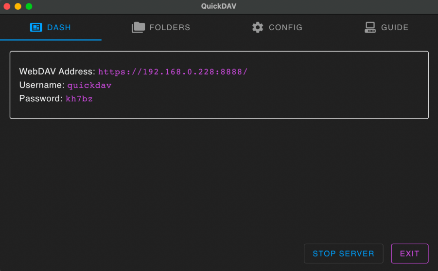Image resolution: width=438 pixels, height=271 pixels.
Task: Click the DASH dashboard icon
Action: pyautogui.click(x=36, y=27)
